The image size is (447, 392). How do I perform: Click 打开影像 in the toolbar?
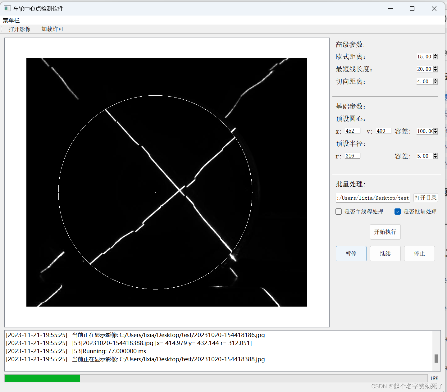(x=20, y=29)
